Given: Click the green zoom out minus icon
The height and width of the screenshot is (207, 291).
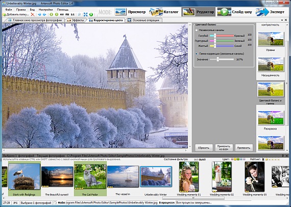Looking at the screenshot, I should pyautogui.click(x=57, y=14).
